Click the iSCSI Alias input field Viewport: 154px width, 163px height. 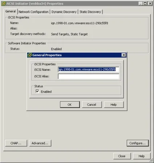coord(89,76)
